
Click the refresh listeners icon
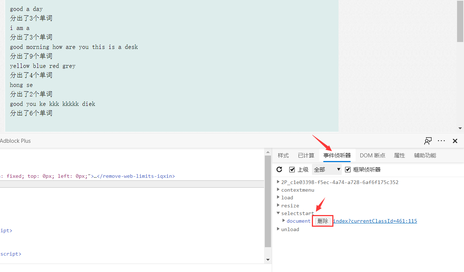279,169
